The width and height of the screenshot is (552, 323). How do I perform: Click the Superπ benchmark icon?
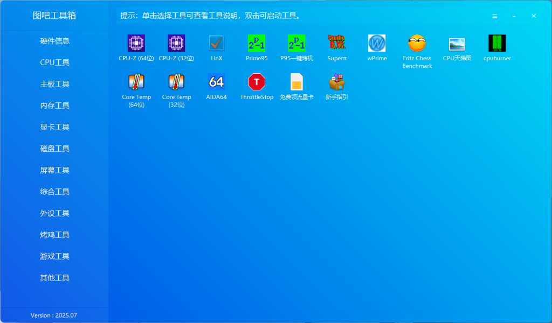(x=337, y=43)
